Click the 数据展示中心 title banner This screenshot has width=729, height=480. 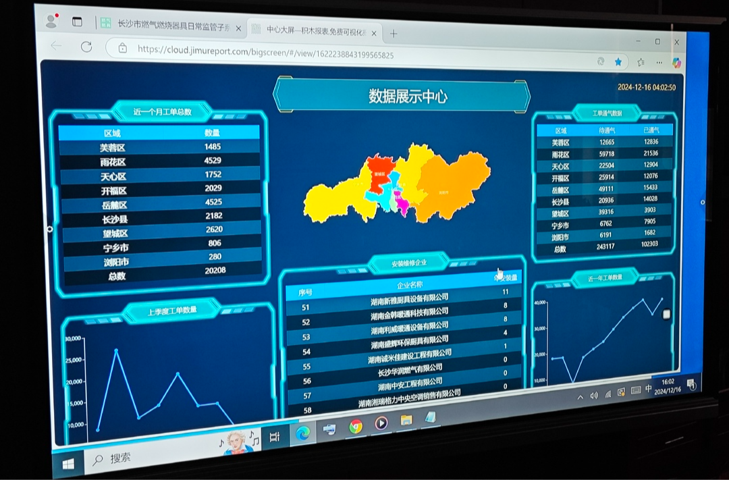(x=408, y=97)
